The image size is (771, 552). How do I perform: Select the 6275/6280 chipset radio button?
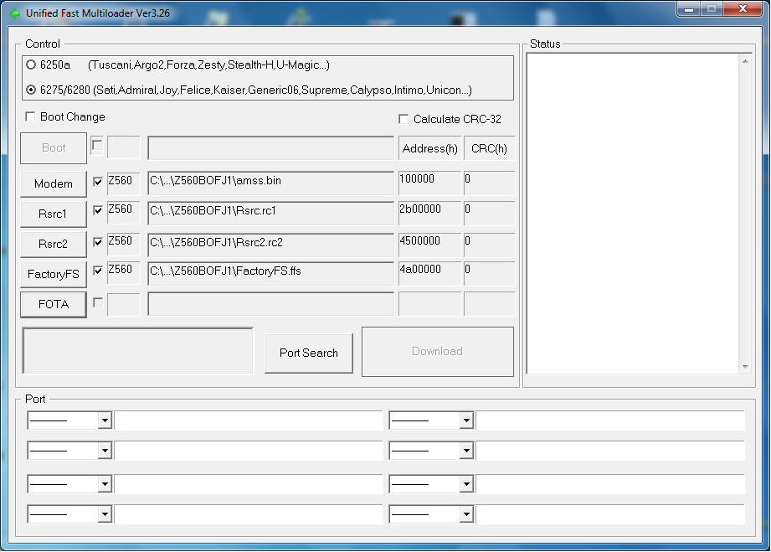point(31,90)
